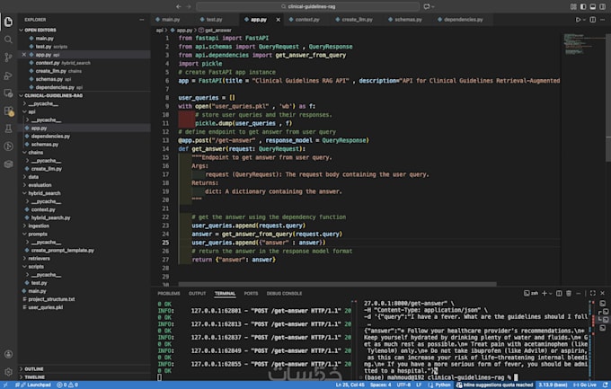Open the Debug Console panel tab
This screenshot has height=389, width=611.
tap(285, 294)
